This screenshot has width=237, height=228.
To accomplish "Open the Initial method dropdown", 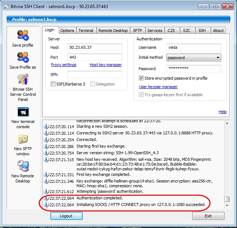I will [194, 58].
